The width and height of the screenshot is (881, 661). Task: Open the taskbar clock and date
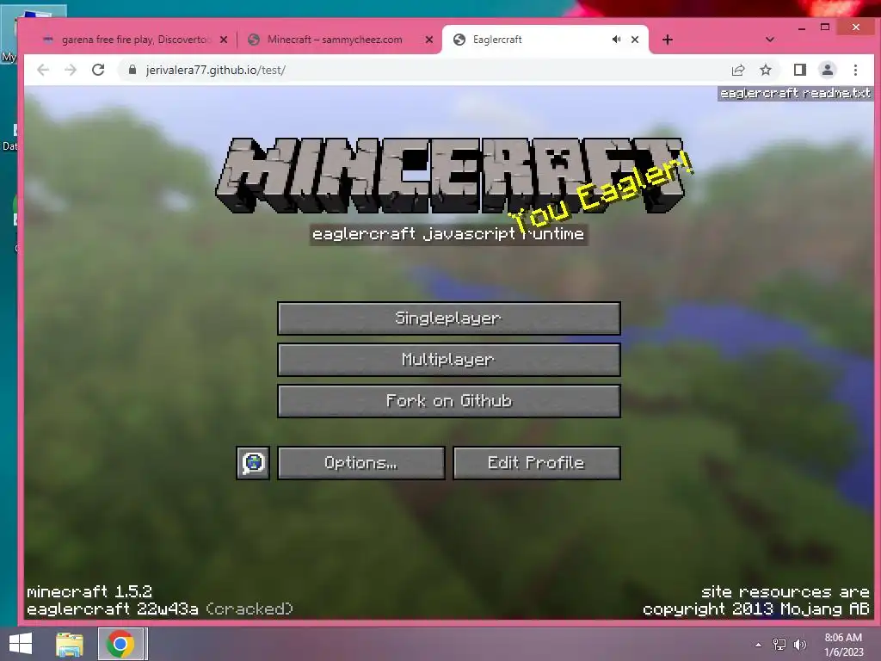(843, 645)
